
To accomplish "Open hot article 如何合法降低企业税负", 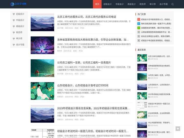I will [156, 36].
